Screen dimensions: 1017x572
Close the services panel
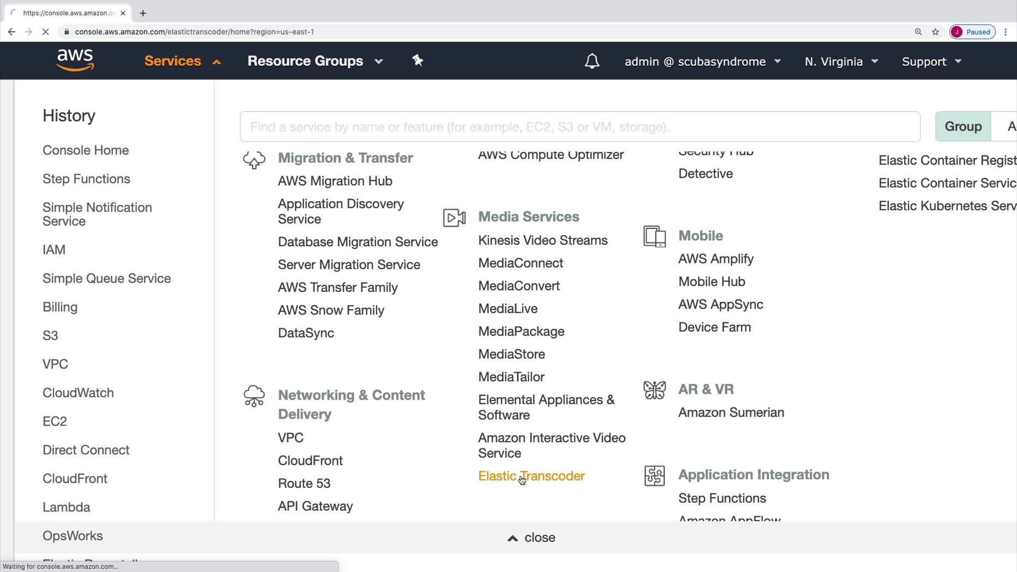pyautogui.click(x=531, y=538)
